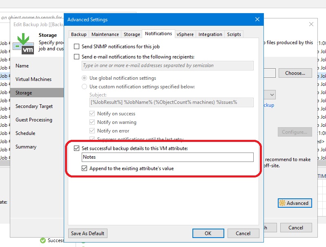
Task: Click the Subject: label
Action: point(98,95)
